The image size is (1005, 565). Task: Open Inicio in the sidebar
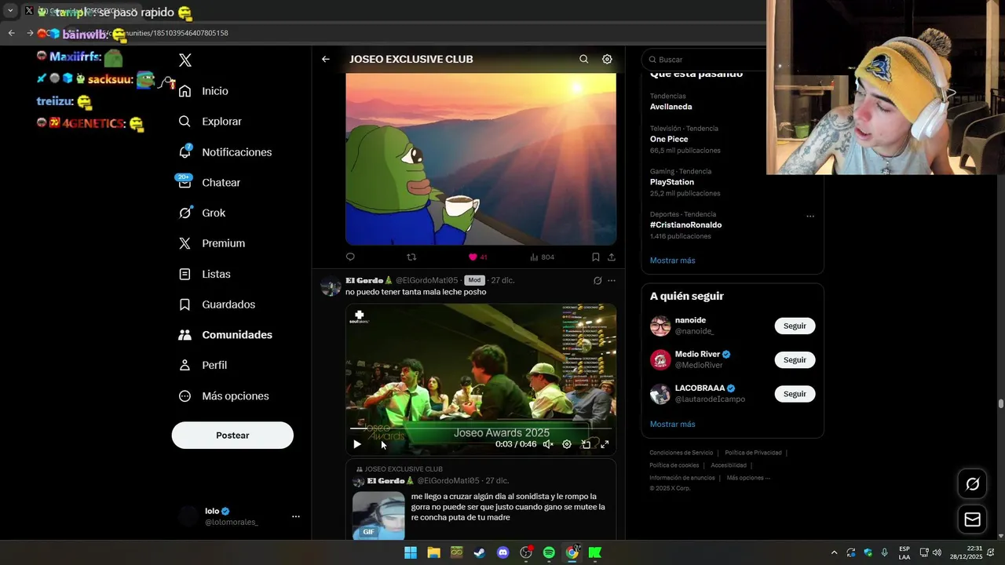pos(203,91)
